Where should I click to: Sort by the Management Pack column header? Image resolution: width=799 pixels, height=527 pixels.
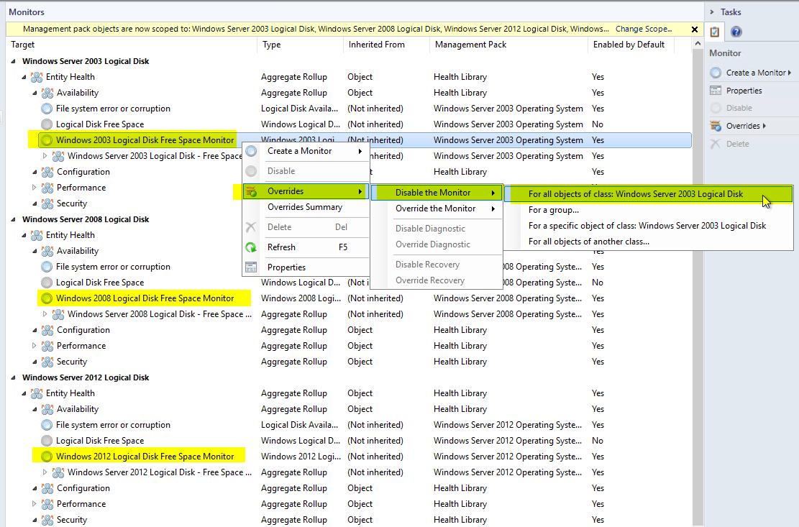pyautogui.click(x=508, y=45)
